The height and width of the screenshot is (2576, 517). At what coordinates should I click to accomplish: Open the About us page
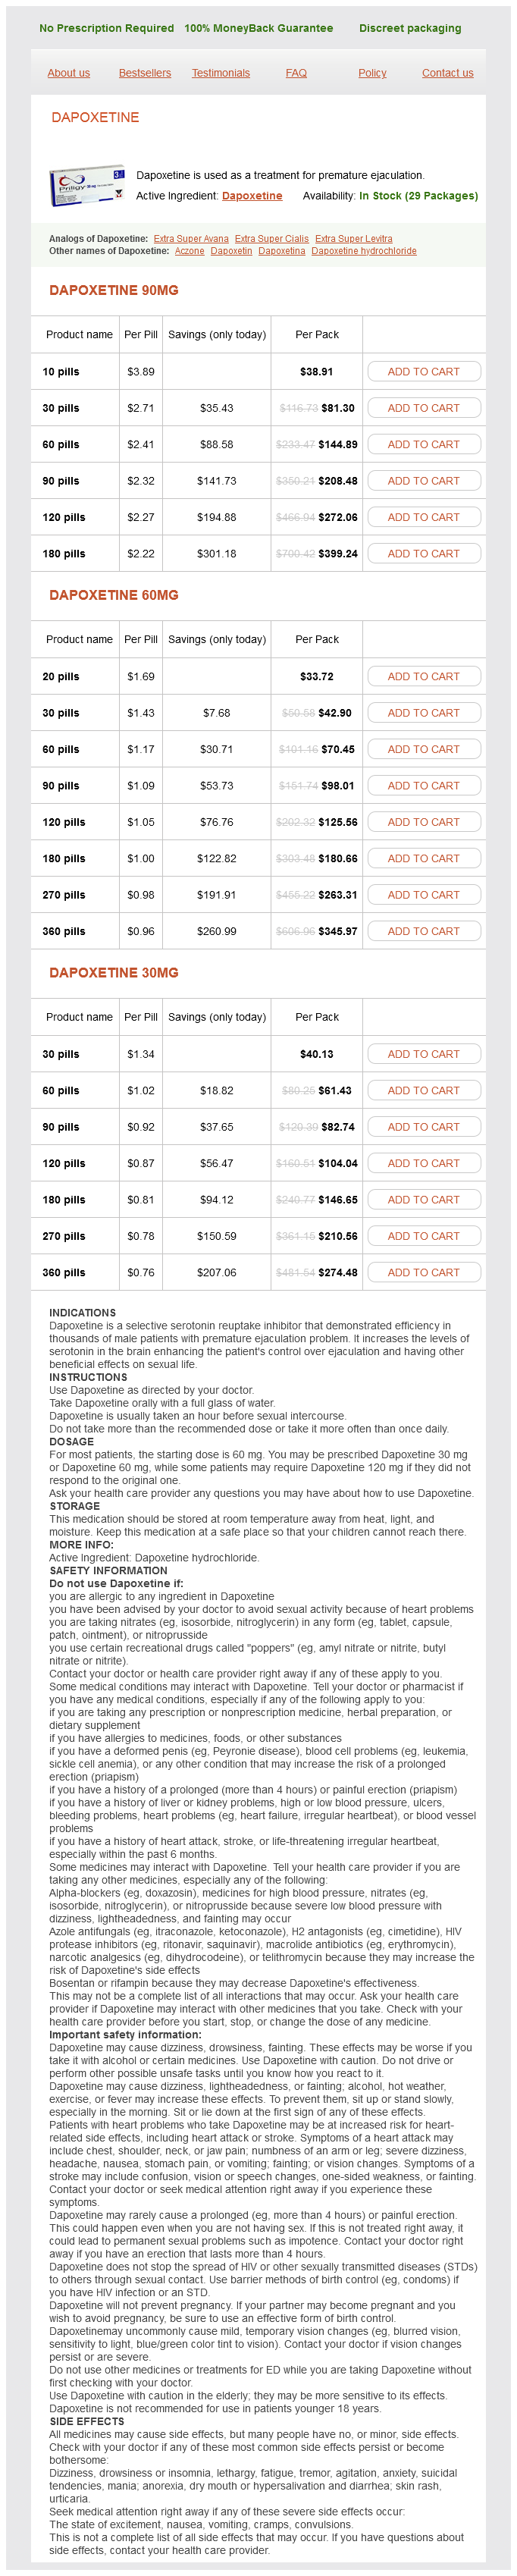point(68,73)
